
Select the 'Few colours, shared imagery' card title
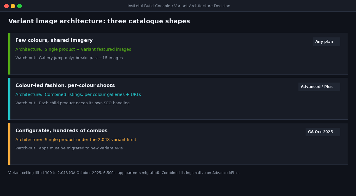pos(54,40)
